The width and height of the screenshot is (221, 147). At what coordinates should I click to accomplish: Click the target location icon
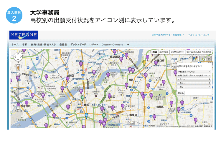click(x=209, y=58)
